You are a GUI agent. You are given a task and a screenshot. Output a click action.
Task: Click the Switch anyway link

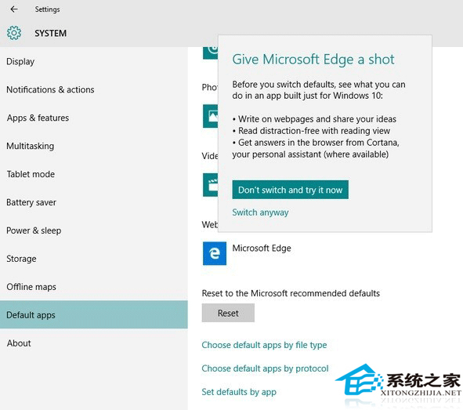click(260, 212)
